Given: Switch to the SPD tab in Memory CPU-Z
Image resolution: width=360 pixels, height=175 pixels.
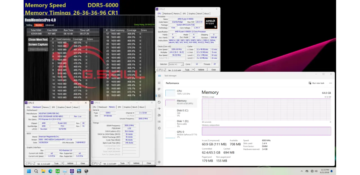Looking at the screenshot, I should tap(120, 107).
